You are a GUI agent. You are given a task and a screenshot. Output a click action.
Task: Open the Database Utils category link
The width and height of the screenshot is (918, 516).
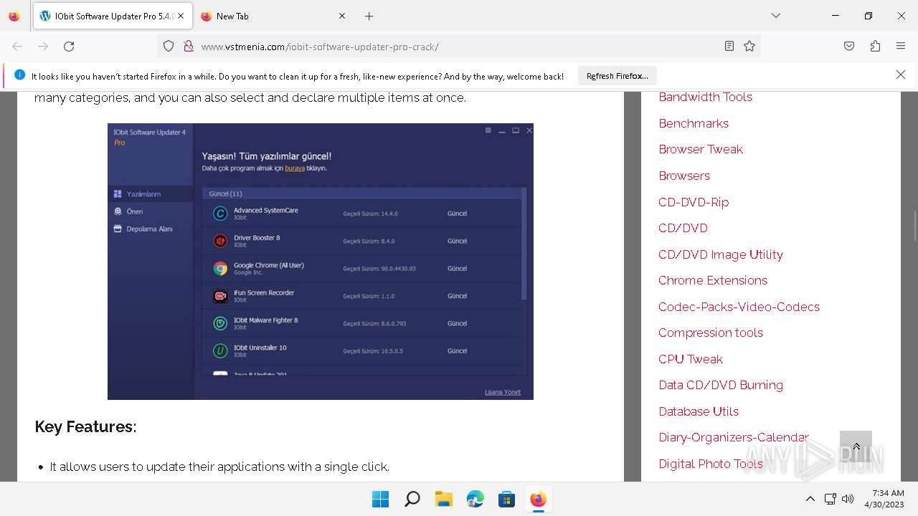click(x=699, y=411)
